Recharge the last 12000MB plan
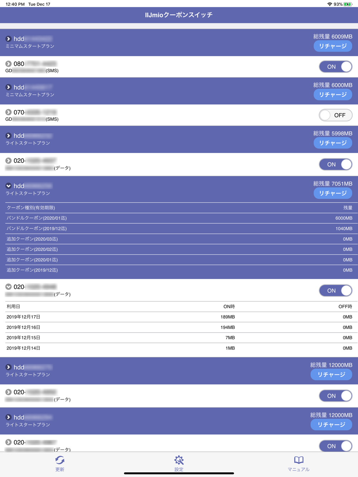 (332, 424)
